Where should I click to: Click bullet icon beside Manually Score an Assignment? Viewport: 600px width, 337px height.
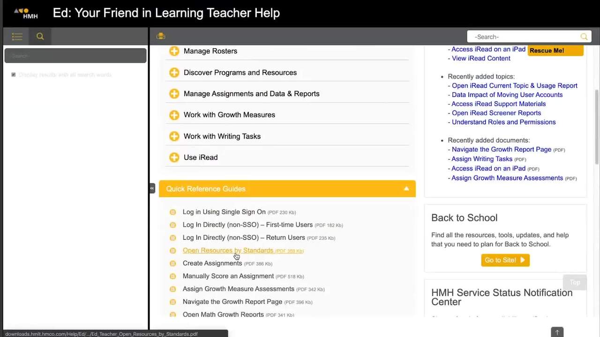tap(172, 276)
